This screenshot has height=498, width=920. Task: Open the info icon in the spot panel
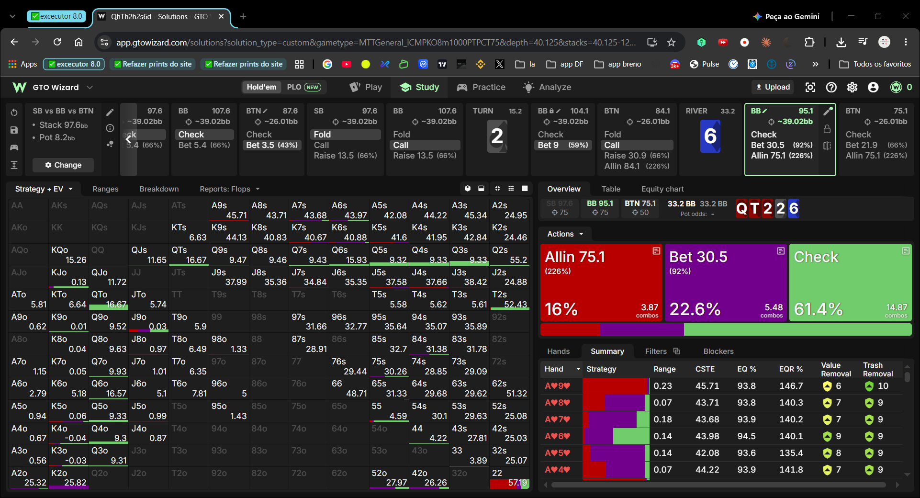point(110,128)
